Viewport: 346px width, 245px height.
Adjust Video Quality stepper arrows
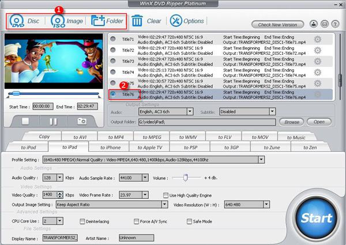[x=60, y=195]
